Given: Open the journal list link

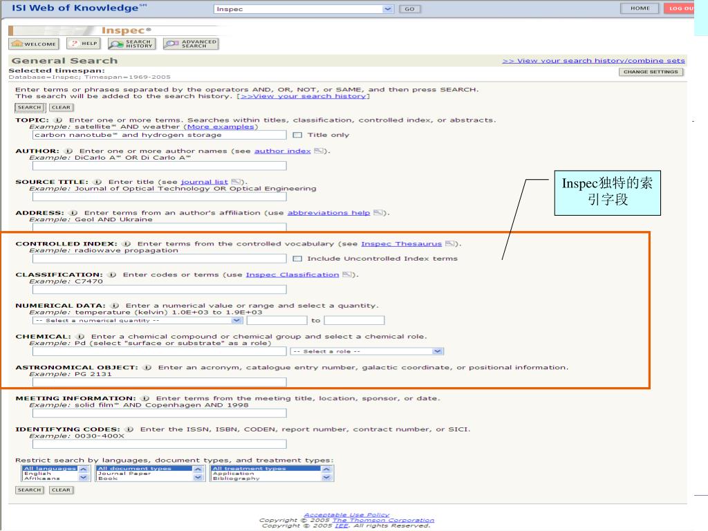Looking at the screenshot, I should 205,182.
